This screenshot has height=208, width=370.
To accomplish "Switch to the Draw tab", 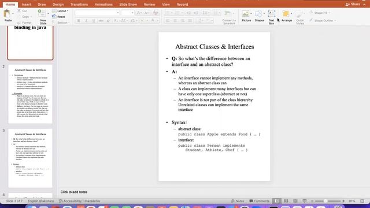I will tap(42, 5).
